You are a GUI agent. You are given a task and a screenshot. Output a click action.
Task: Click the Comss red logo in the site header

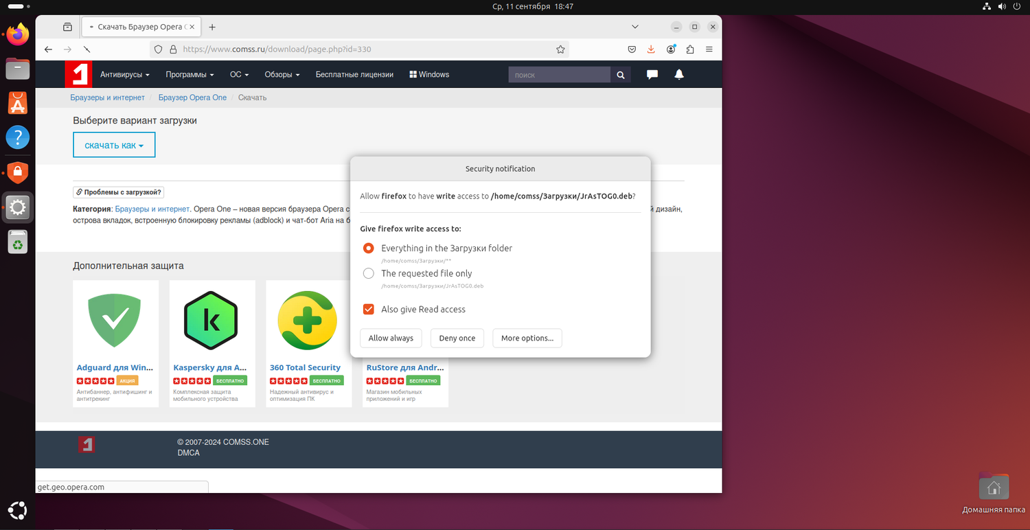(78, 74)
